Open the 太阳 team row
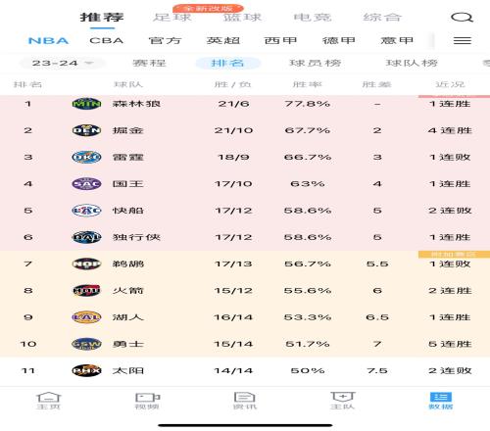This screenshot has height=431, width=490. pyautogui.click(x=245, y=370)
